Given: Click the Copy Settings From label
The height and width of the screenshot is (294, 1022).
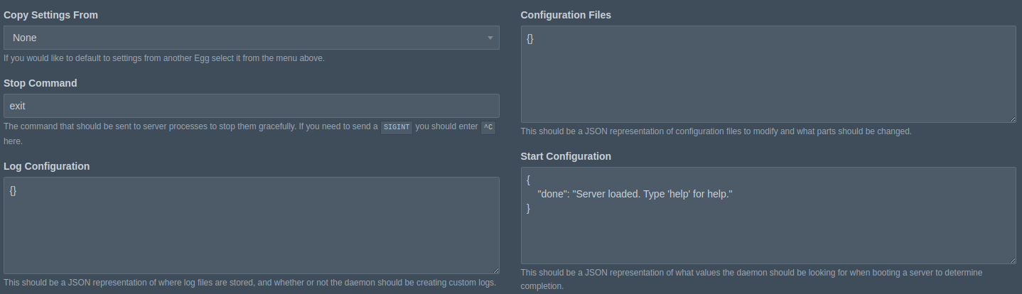Looking at the screenshot, I should 51,15.
